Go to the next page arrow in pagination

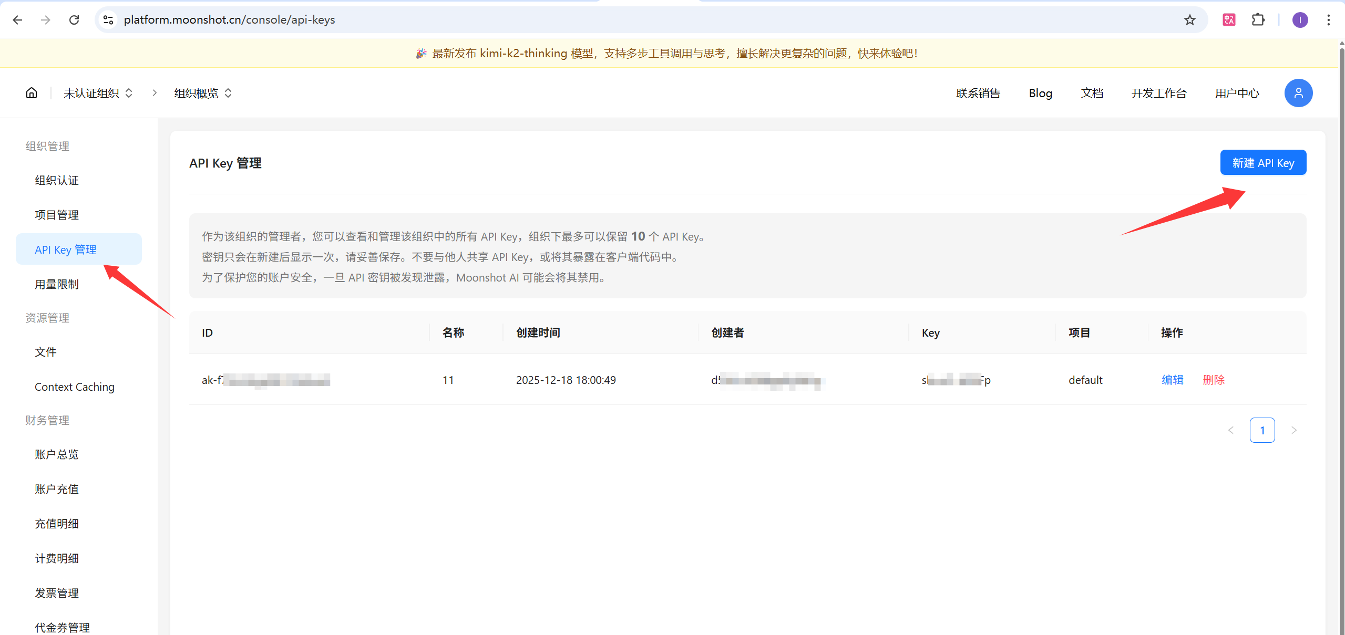1293,430
